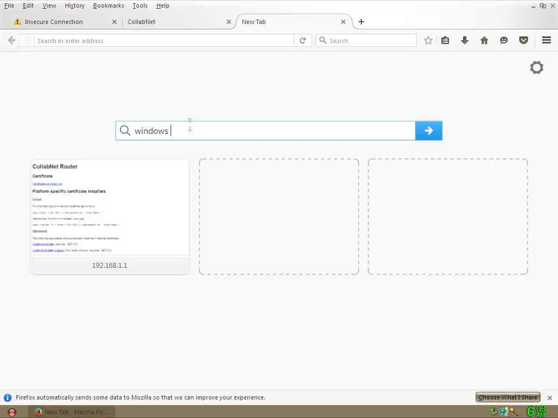558x418 pixels.
Task: Open the start menu button on taskbar
Action: coord(12,412)
